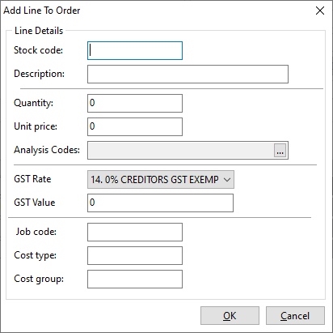Focus the GST Value field
This screenshot has height=333, width=333.
[160, 203]
